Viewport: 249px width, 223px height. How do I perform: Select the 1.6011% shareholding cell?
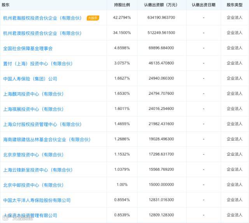point(122,109)
